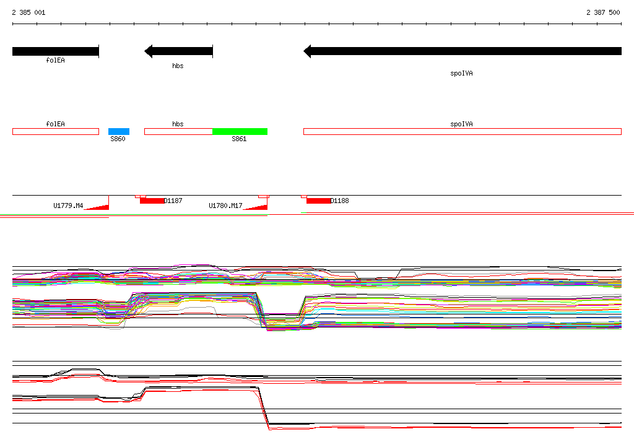Click the folEA label above red box
634x442 pixels.
55,124
